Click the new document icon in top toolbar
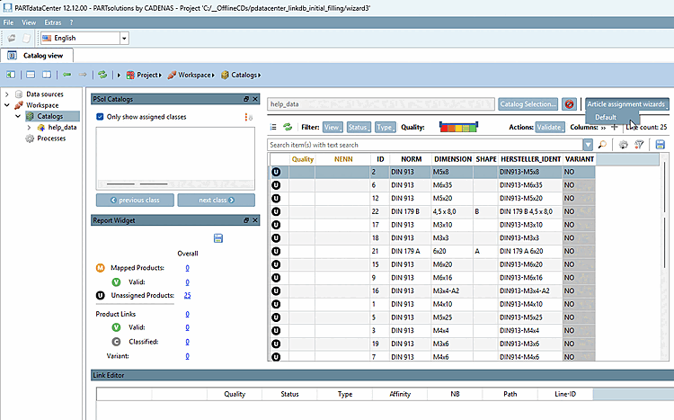This screenshot has height=420, width=674. click(x=27, y=39)
